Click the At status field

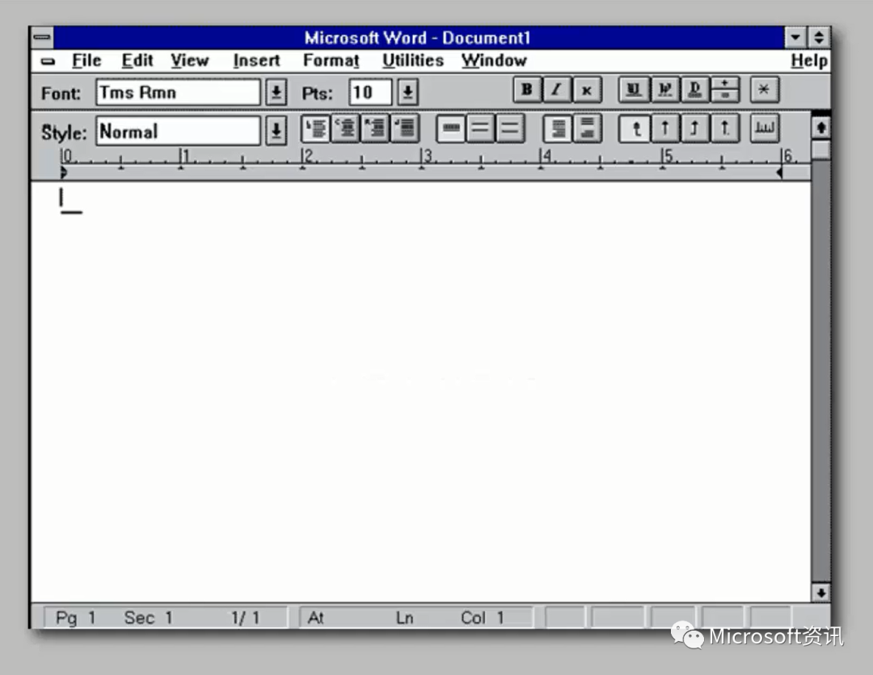coord(316,618)
